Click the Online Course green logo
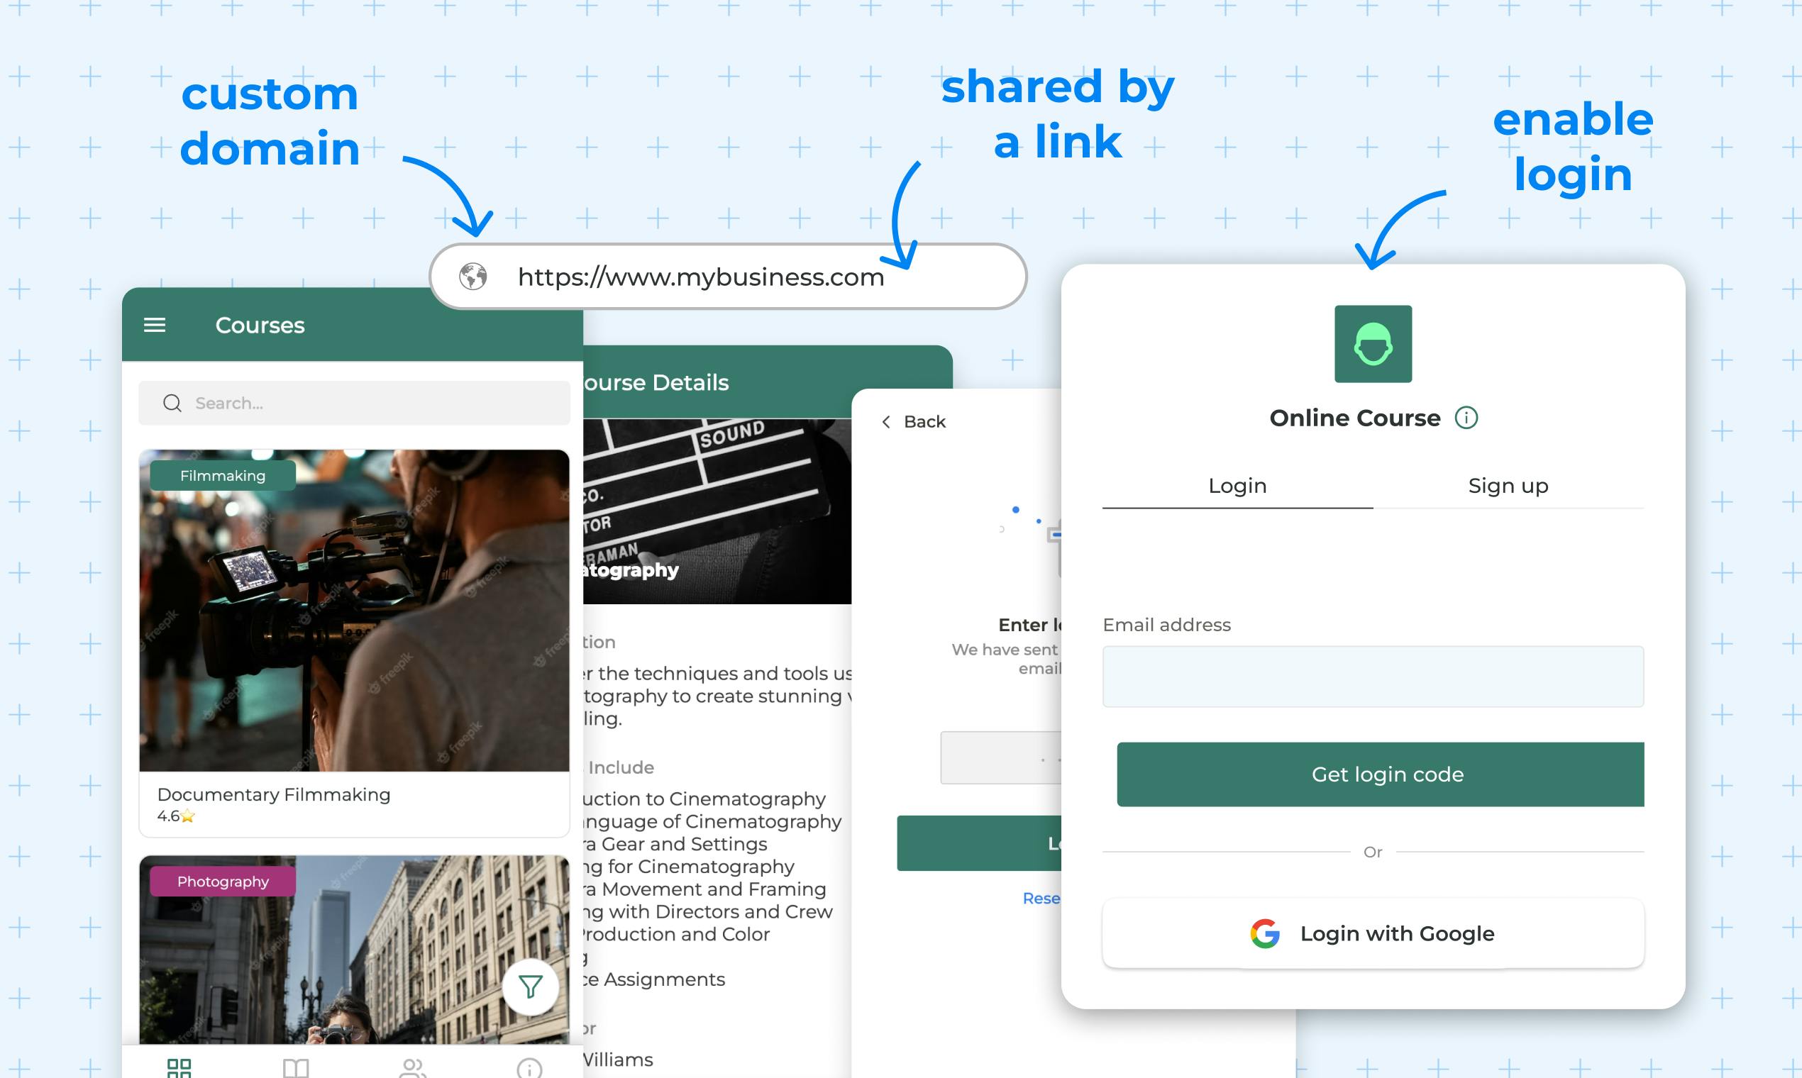 [1373, 343]
